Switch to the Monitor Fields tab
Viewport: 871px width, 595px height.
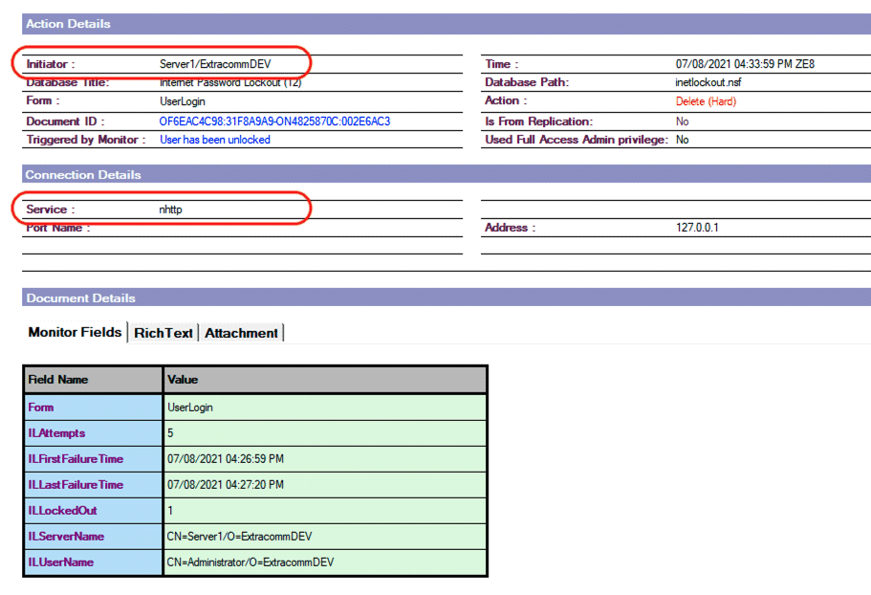point(76,332)
